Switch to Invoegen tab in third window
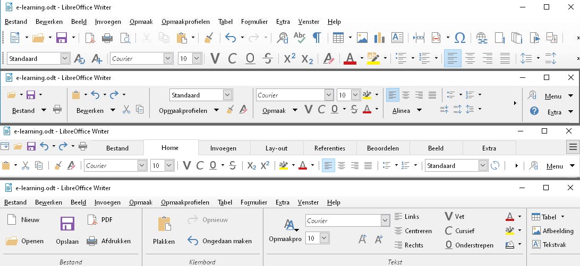580x266 pixels. click(224, 148)
